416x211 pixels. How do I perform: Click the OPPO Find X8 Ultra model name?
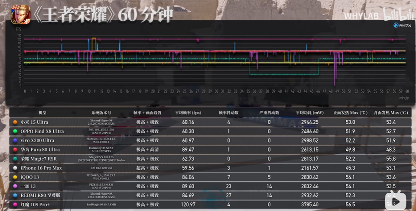pyautogui.click(x=42, y=131)
